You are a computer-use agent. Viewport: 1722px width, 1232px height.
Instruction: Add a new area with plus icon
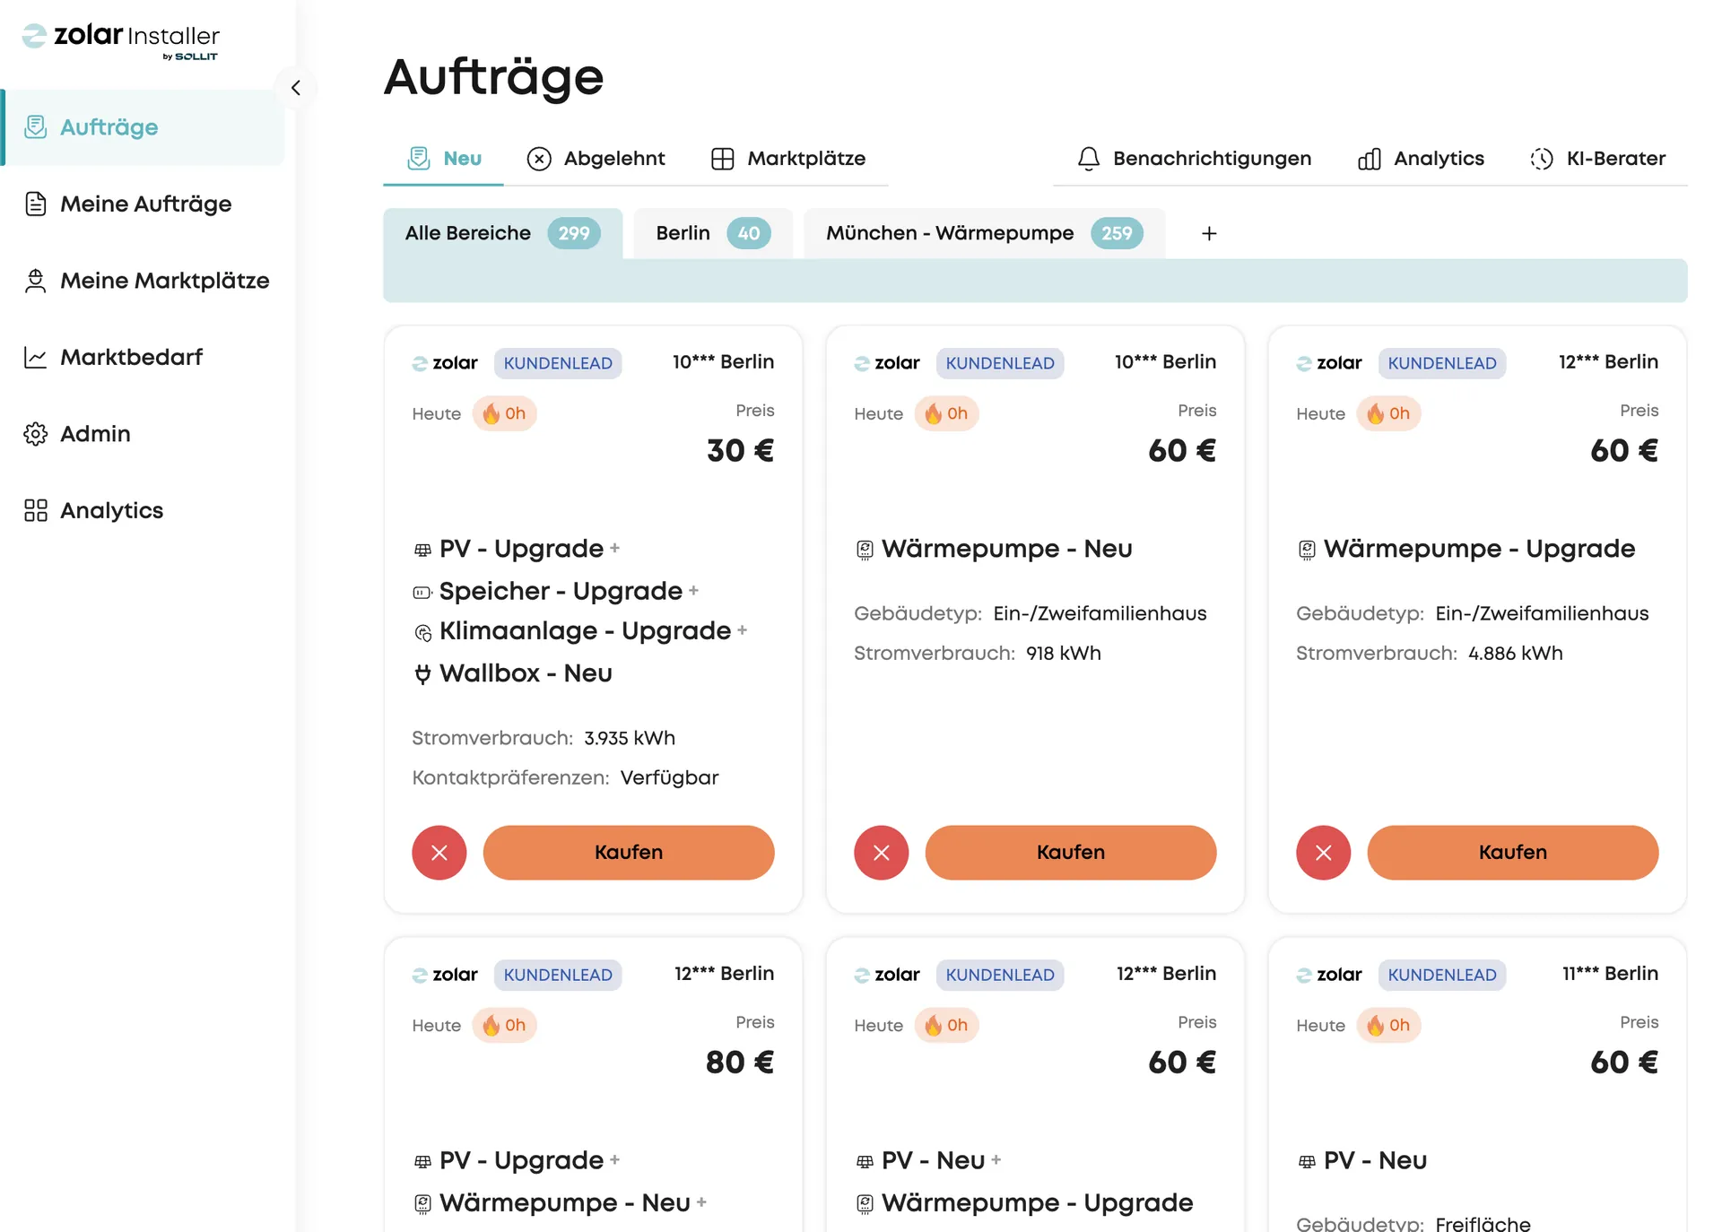click(x=1209, y=233)
